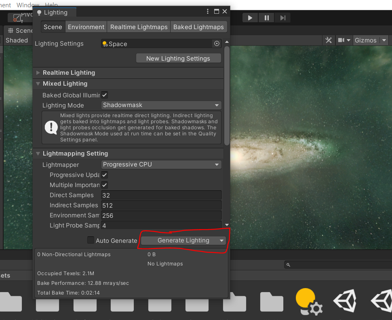This screenshot has height=320, width=392.
Task: Toggle the Multiple Importance Sampling checkbox
Action: click(105, 185)
